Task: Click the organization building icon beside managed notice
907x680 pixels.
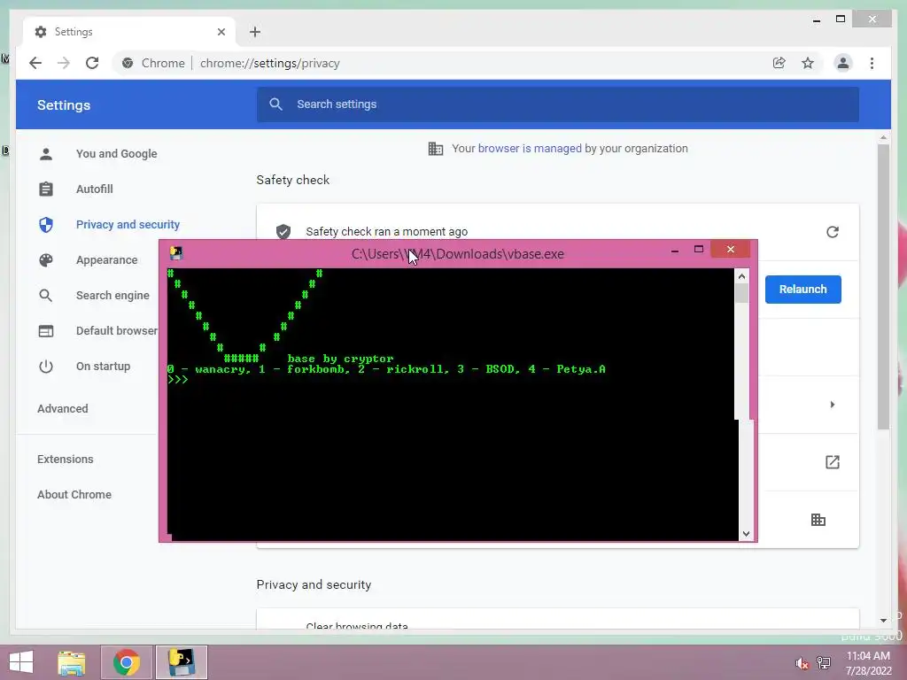Action: pos(436,149)
